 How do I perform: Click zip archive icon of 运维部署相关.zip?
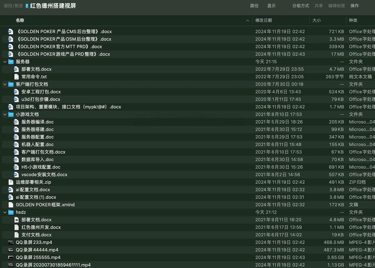coord(11,182)
